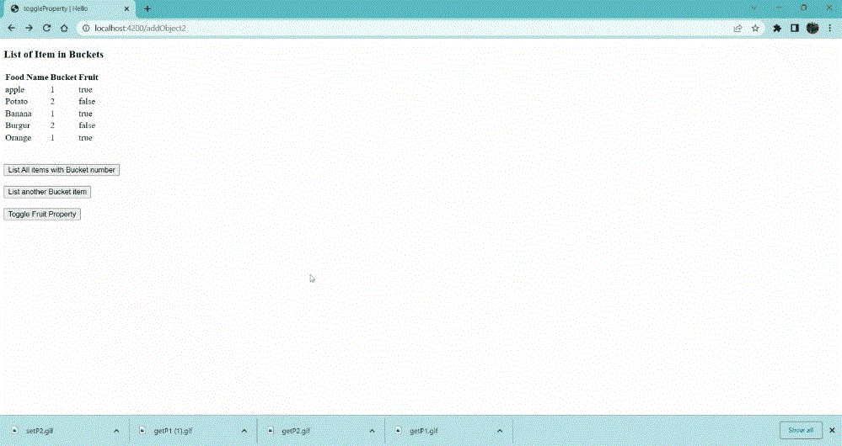Expand options arrow for getP1 (1).gif download

(x=244, y=431)
